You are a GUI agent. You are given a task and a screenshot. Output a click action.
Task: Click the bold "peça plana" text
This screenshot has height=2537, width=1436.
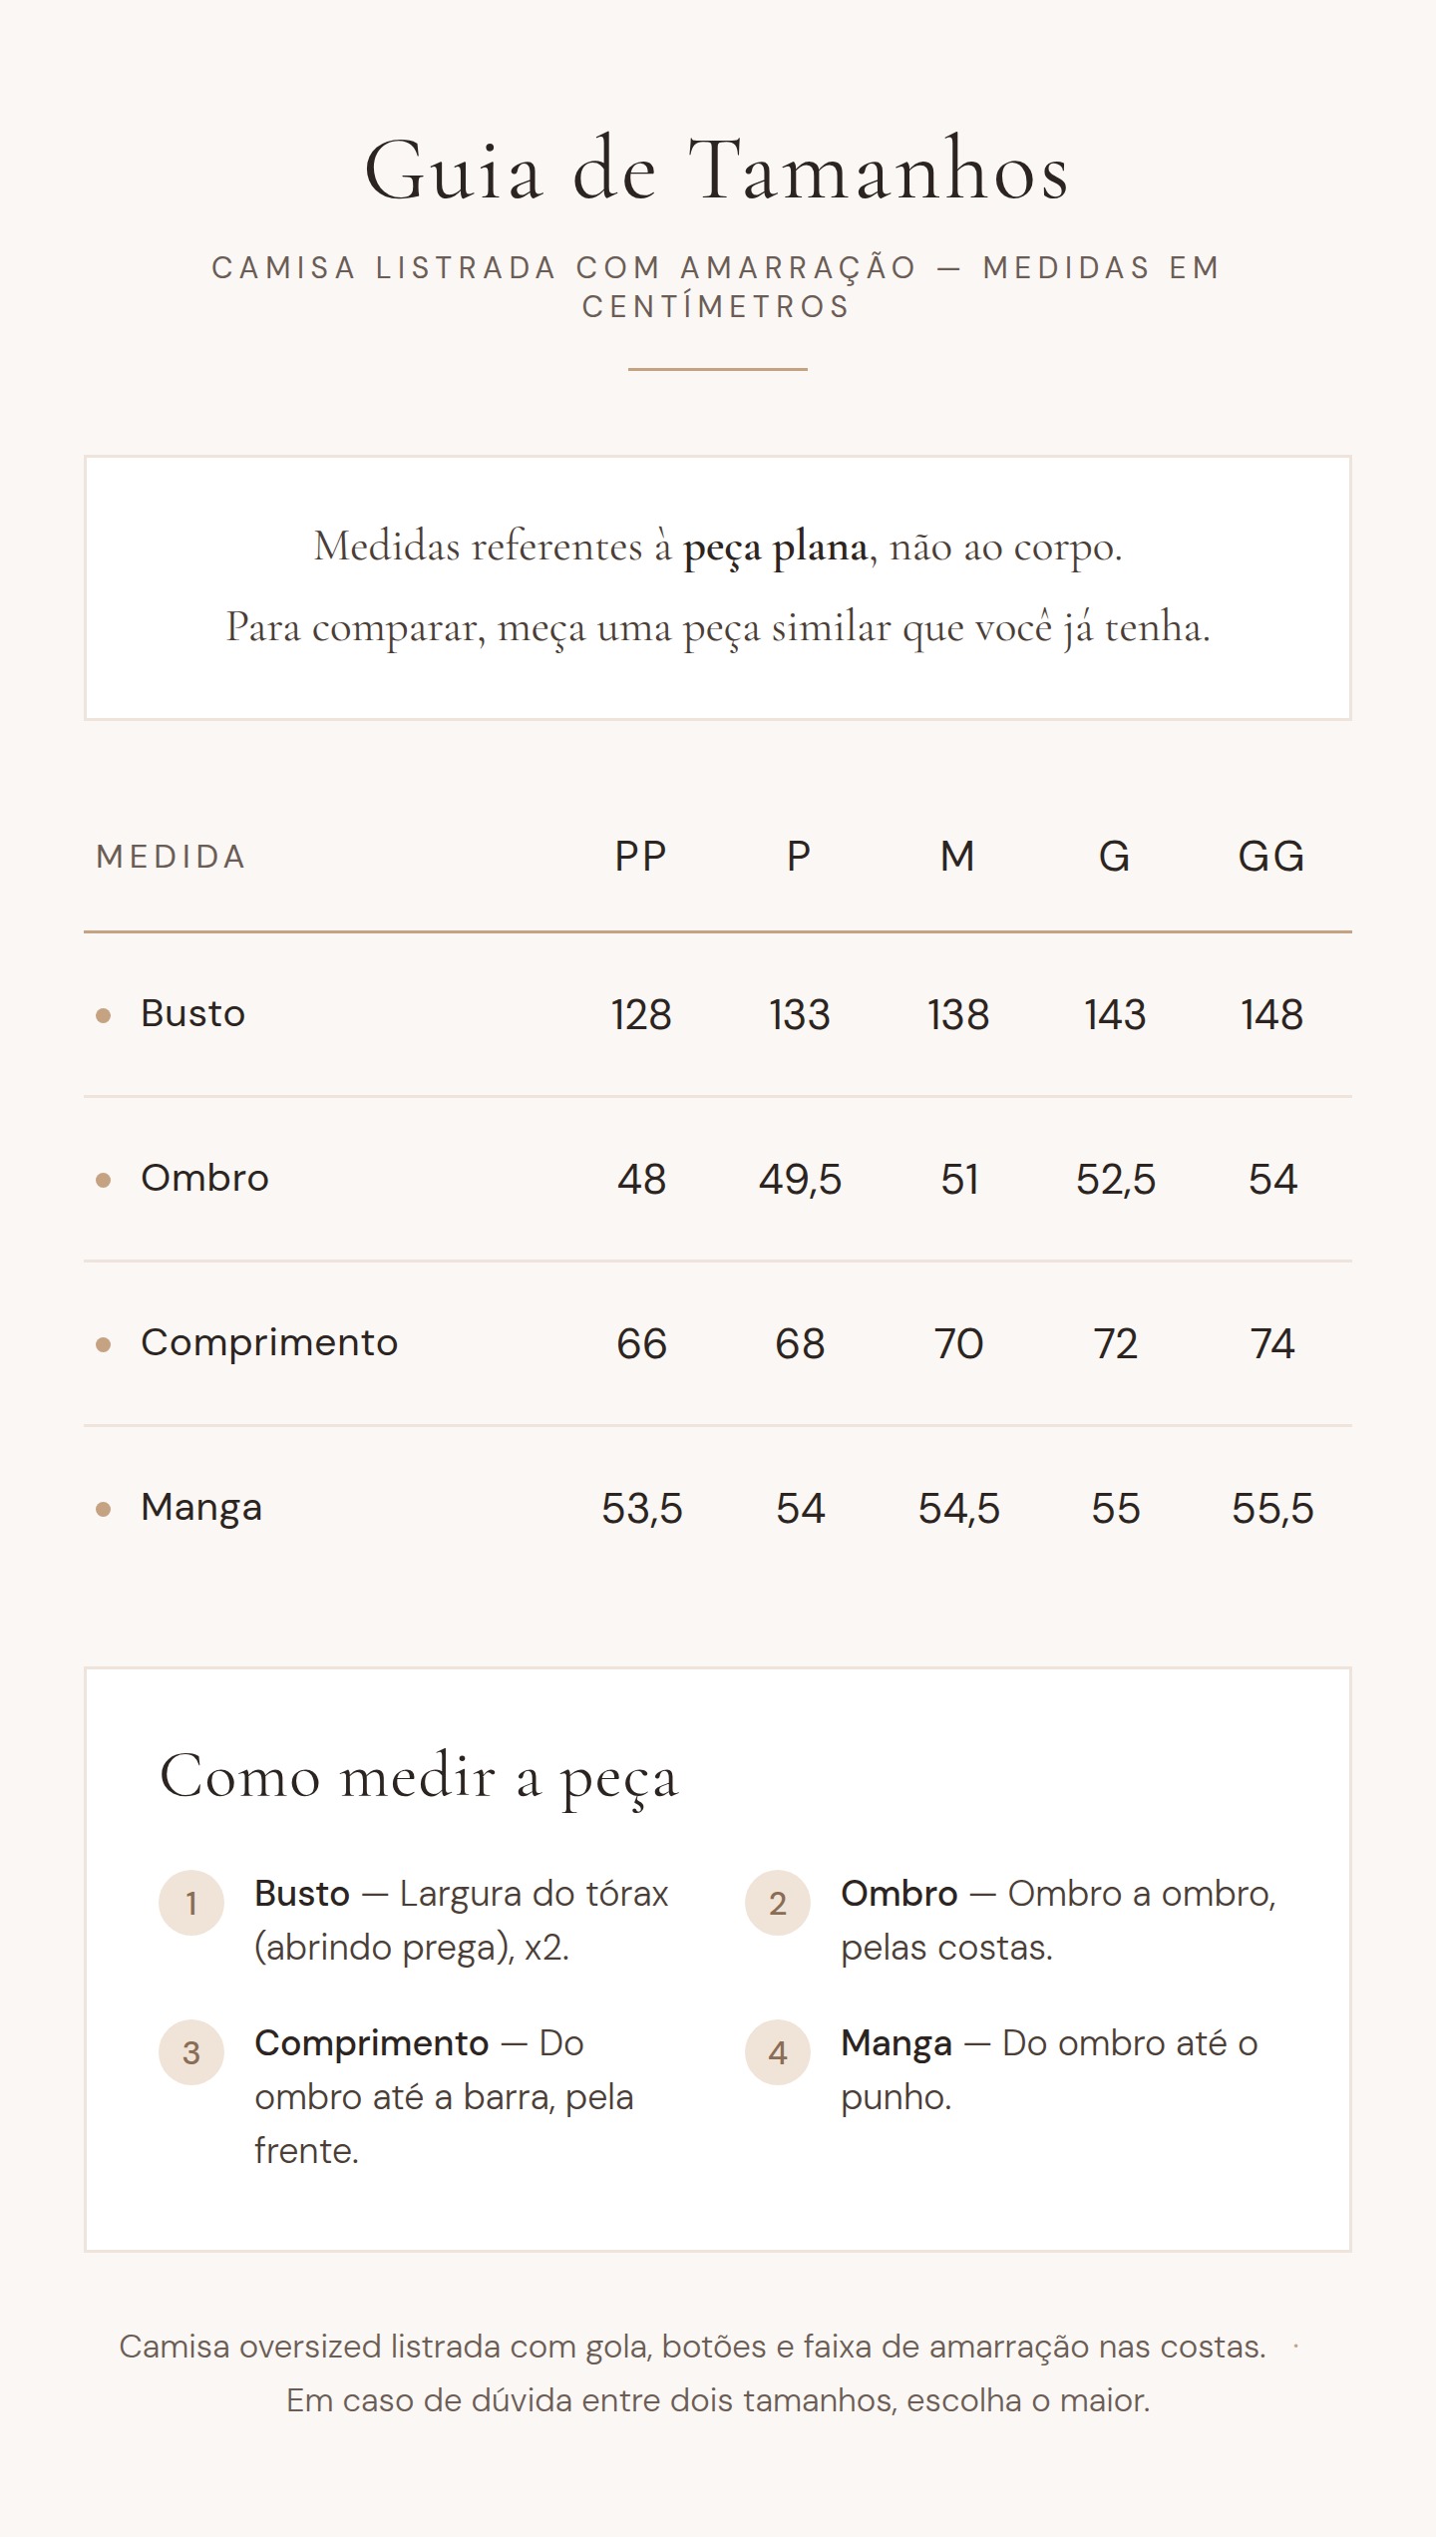click(x=775, y=547)
